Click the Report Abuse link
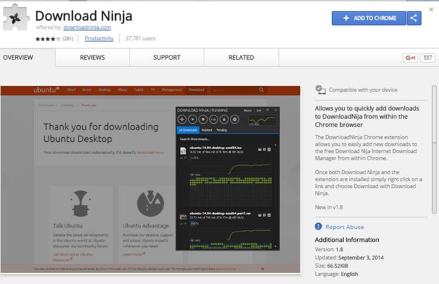 pyautogui.click(x=344, y=227)
